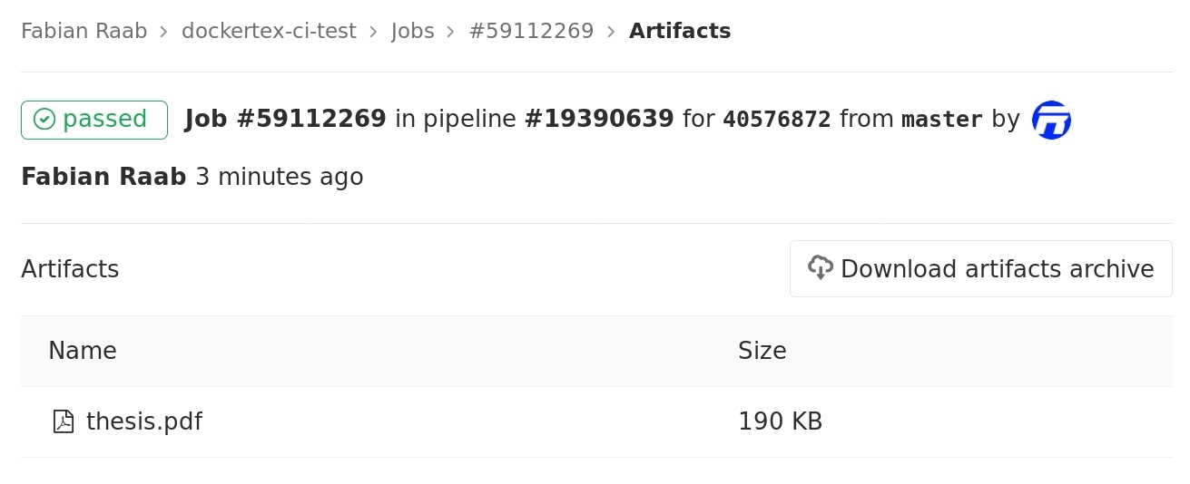This screenshot has width=1190, height=484.
Task: Open commit 40576872 link
Action: coord(776,120)
